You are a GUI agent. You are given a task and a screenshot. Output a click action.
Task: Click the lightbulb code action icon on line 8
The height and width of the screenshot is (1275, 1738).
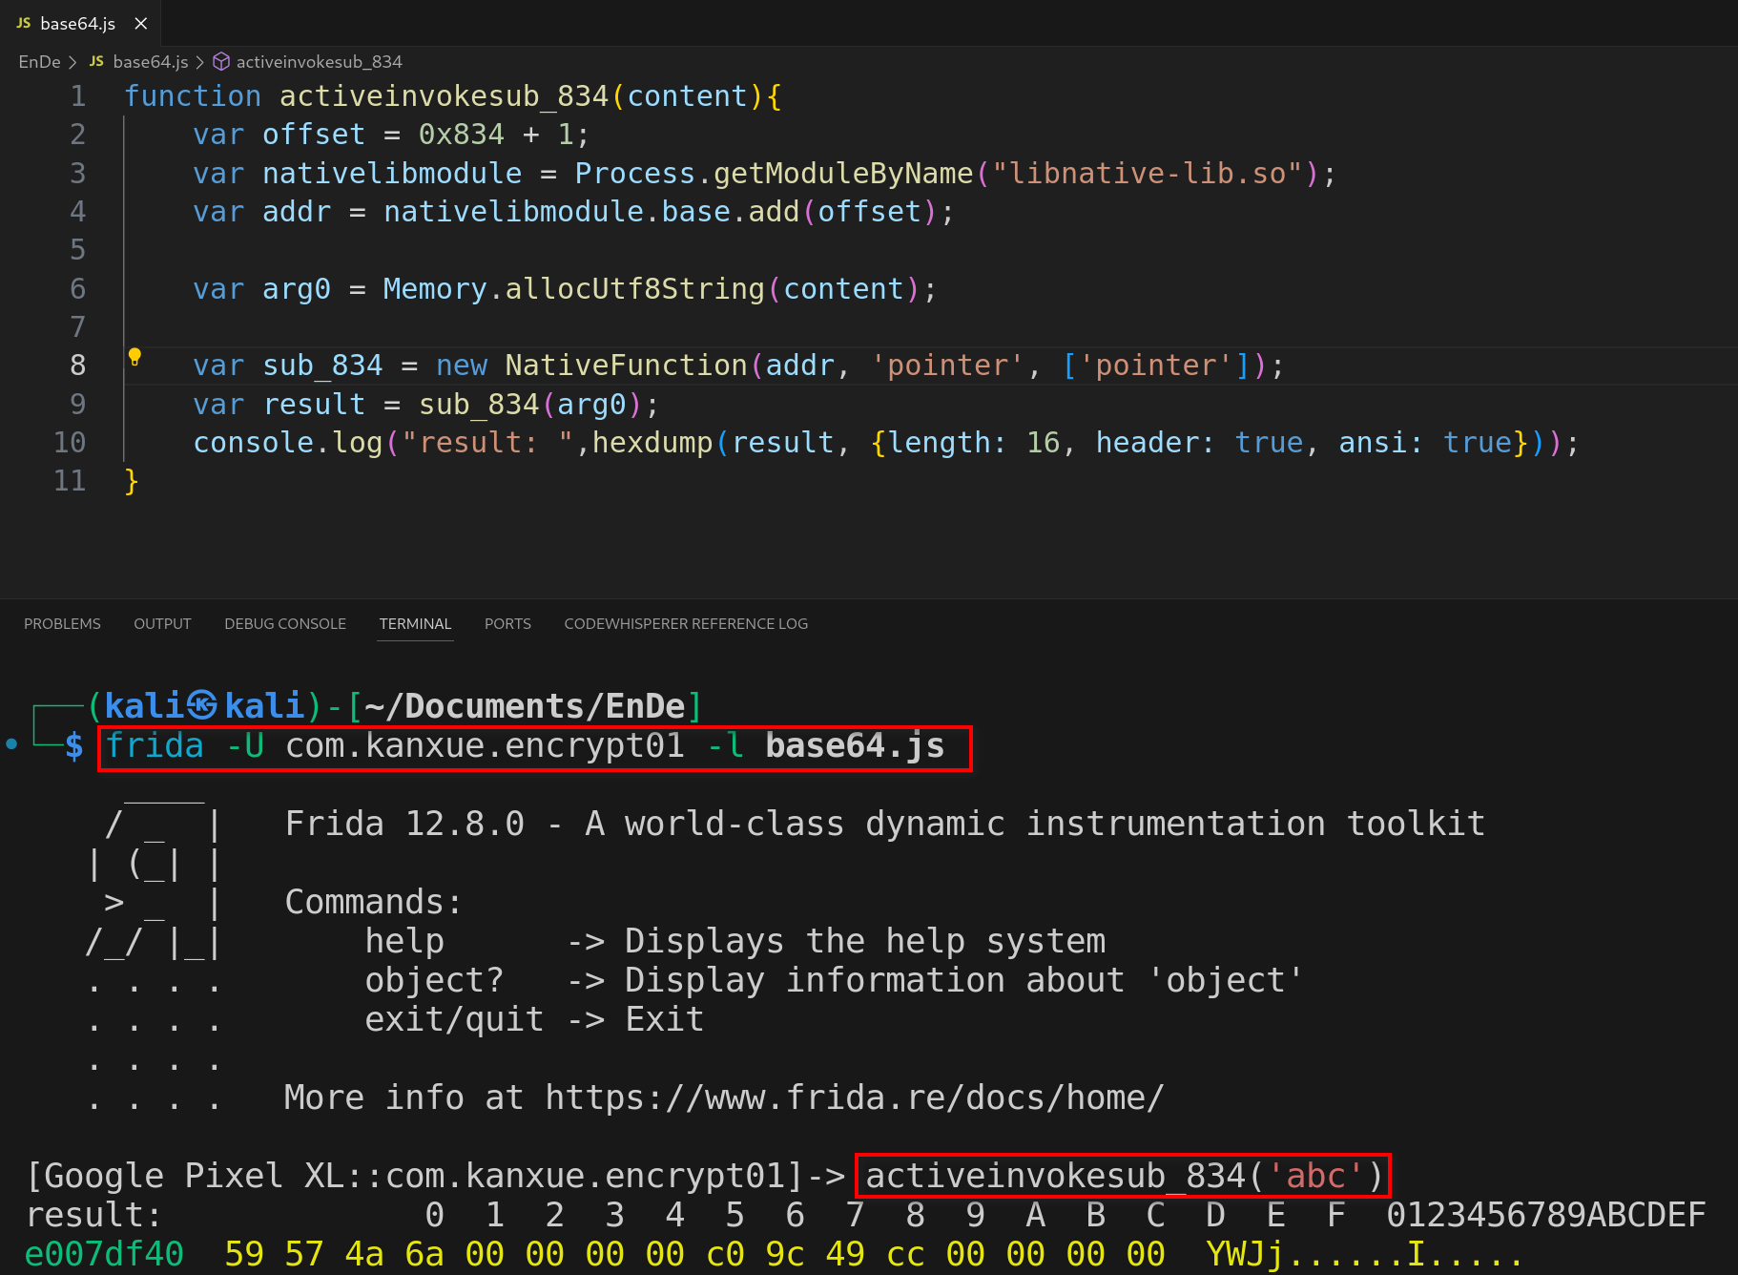click(134, 357)
